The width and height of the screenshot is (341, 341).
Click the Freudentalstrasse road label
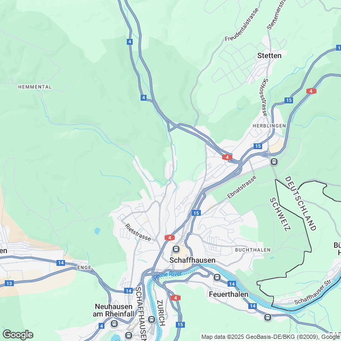tap(241, 25)
